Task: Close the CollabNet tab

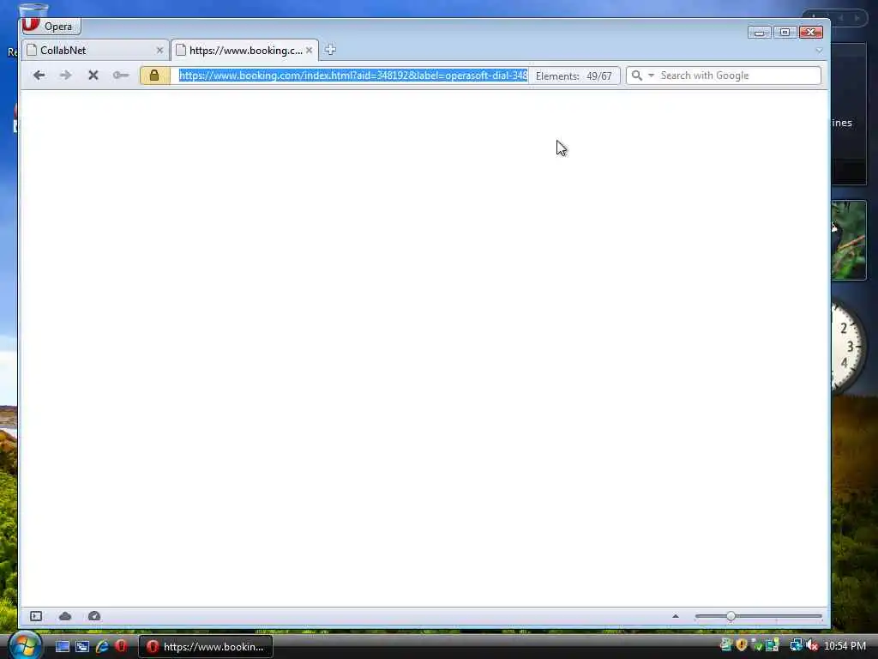Action: tap(159, 51)
